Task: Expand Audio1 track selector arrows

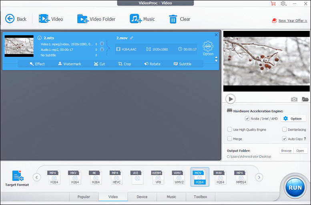Action: [x=96, y=50]
